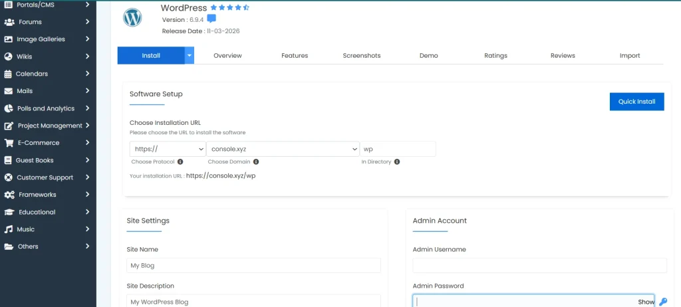Expand Portals/CMS category chevron
Viewport: 681px width, 307px height.
pos(88,5)
